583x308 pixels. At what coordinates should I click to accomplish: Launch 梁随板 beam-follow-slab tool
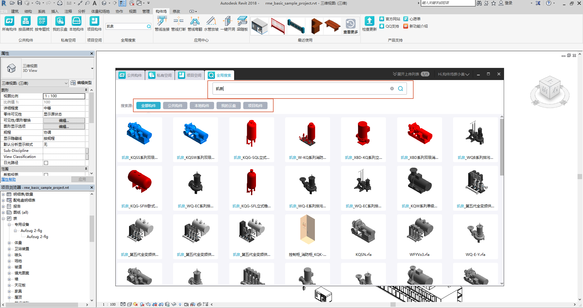(x=242, y=24)
